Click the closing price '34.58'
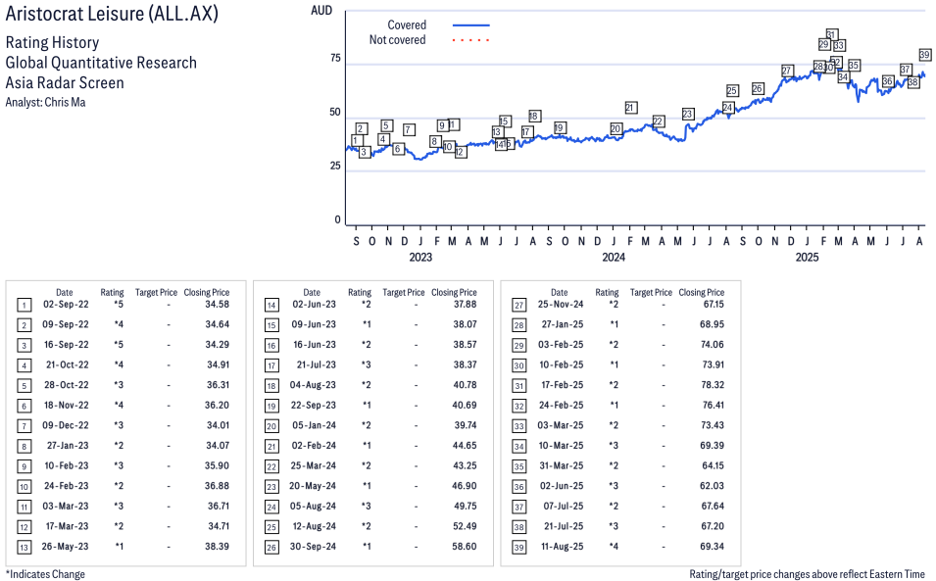 coord(218,305)
